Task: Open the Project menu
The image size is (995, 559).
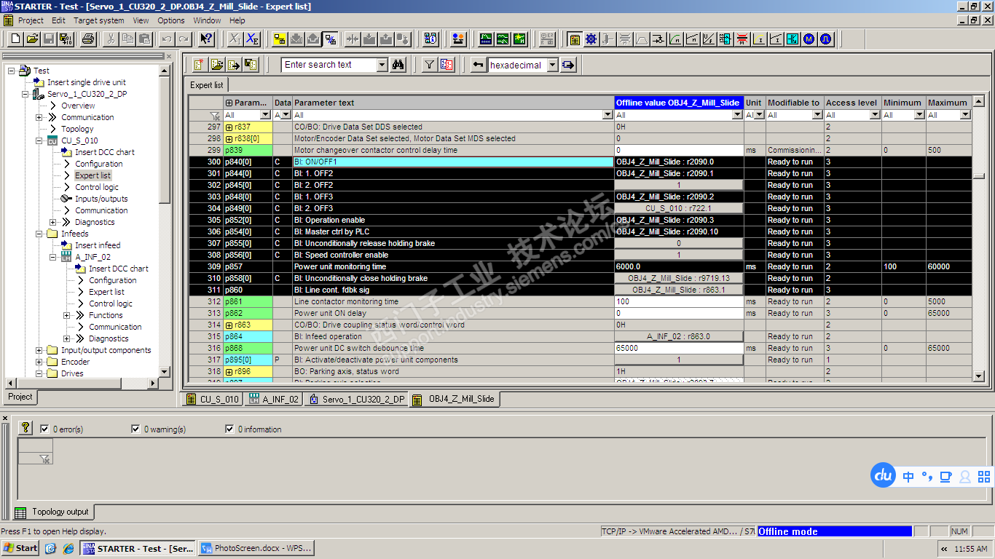Action: pos(31,20)
